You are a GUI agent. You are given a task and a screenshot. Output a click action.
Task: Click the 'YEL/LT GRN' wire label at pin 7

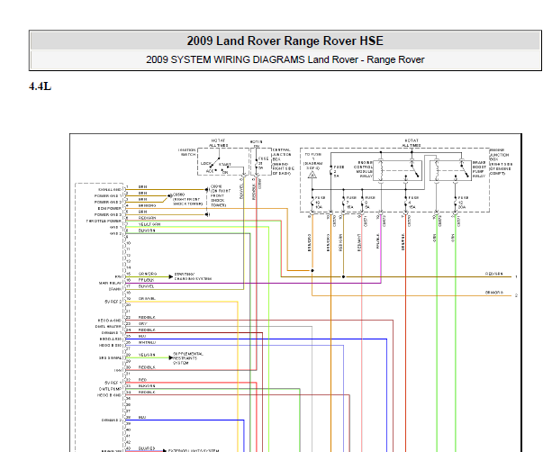point(149,224)
